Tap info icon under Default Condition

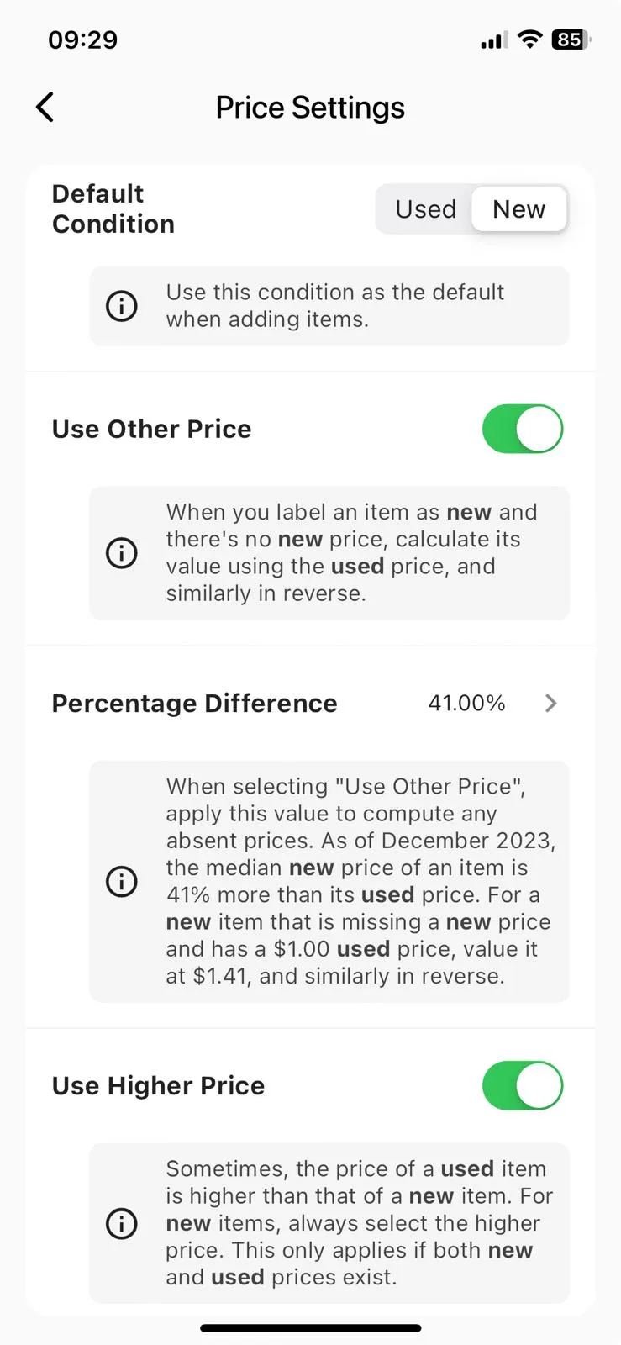pos(122,306)
